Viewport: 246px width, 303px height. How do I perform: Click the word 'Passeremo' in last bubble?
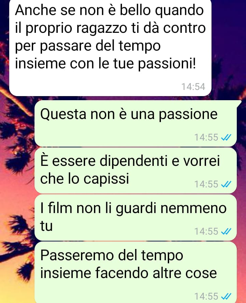click(x=78, y=255)
